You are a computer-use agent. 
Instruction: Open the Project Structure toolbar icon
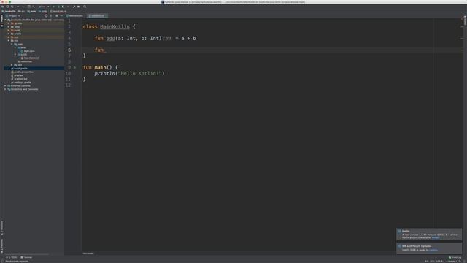pos(79,7)
